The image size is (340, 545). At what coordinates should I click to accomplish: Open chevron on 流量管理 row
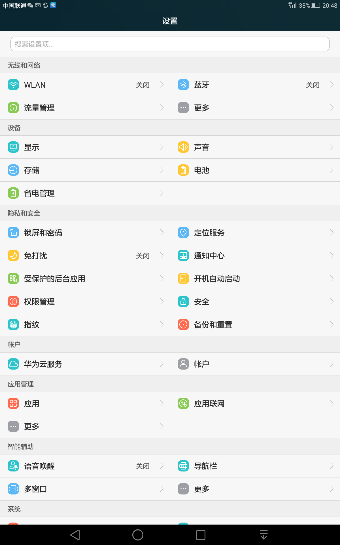coord(162,108)
